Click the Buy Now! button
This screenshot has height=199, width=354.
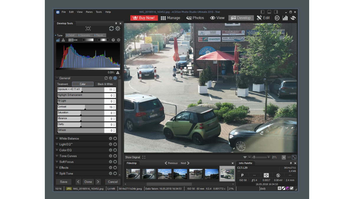coord(144,18)
